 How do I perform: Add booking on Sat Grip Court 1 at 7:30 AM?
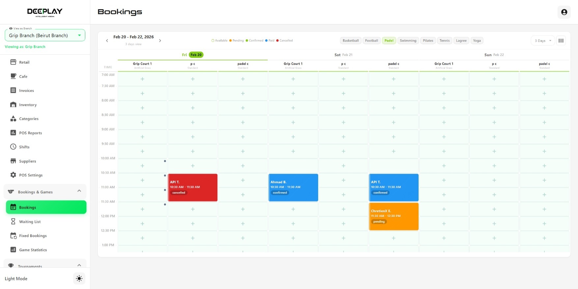[x=293, y=93]
